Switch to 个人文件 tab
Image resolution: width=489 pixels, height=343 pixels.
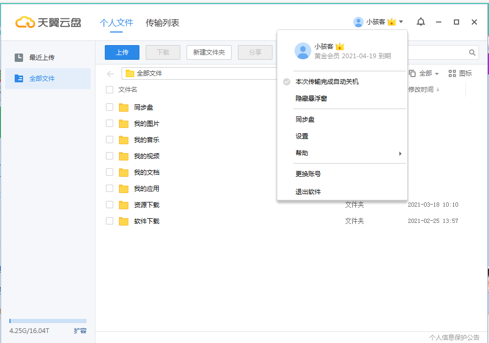coord(116,23)
